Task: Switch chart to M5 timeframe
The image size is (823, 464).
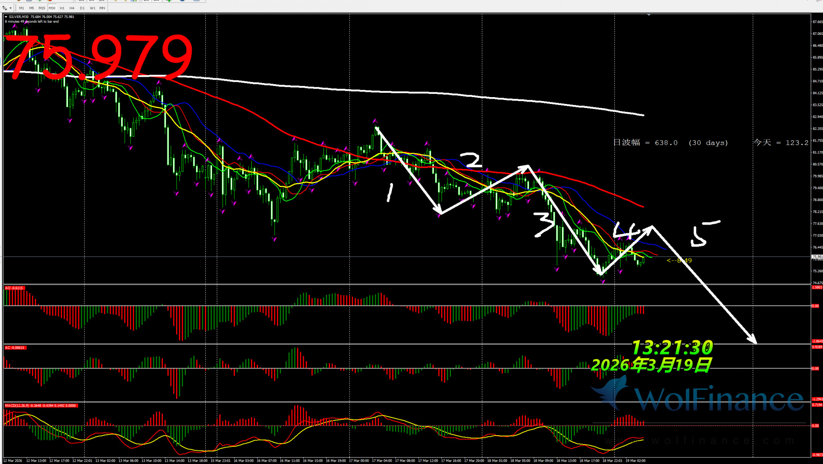Action: coord(32,8)
